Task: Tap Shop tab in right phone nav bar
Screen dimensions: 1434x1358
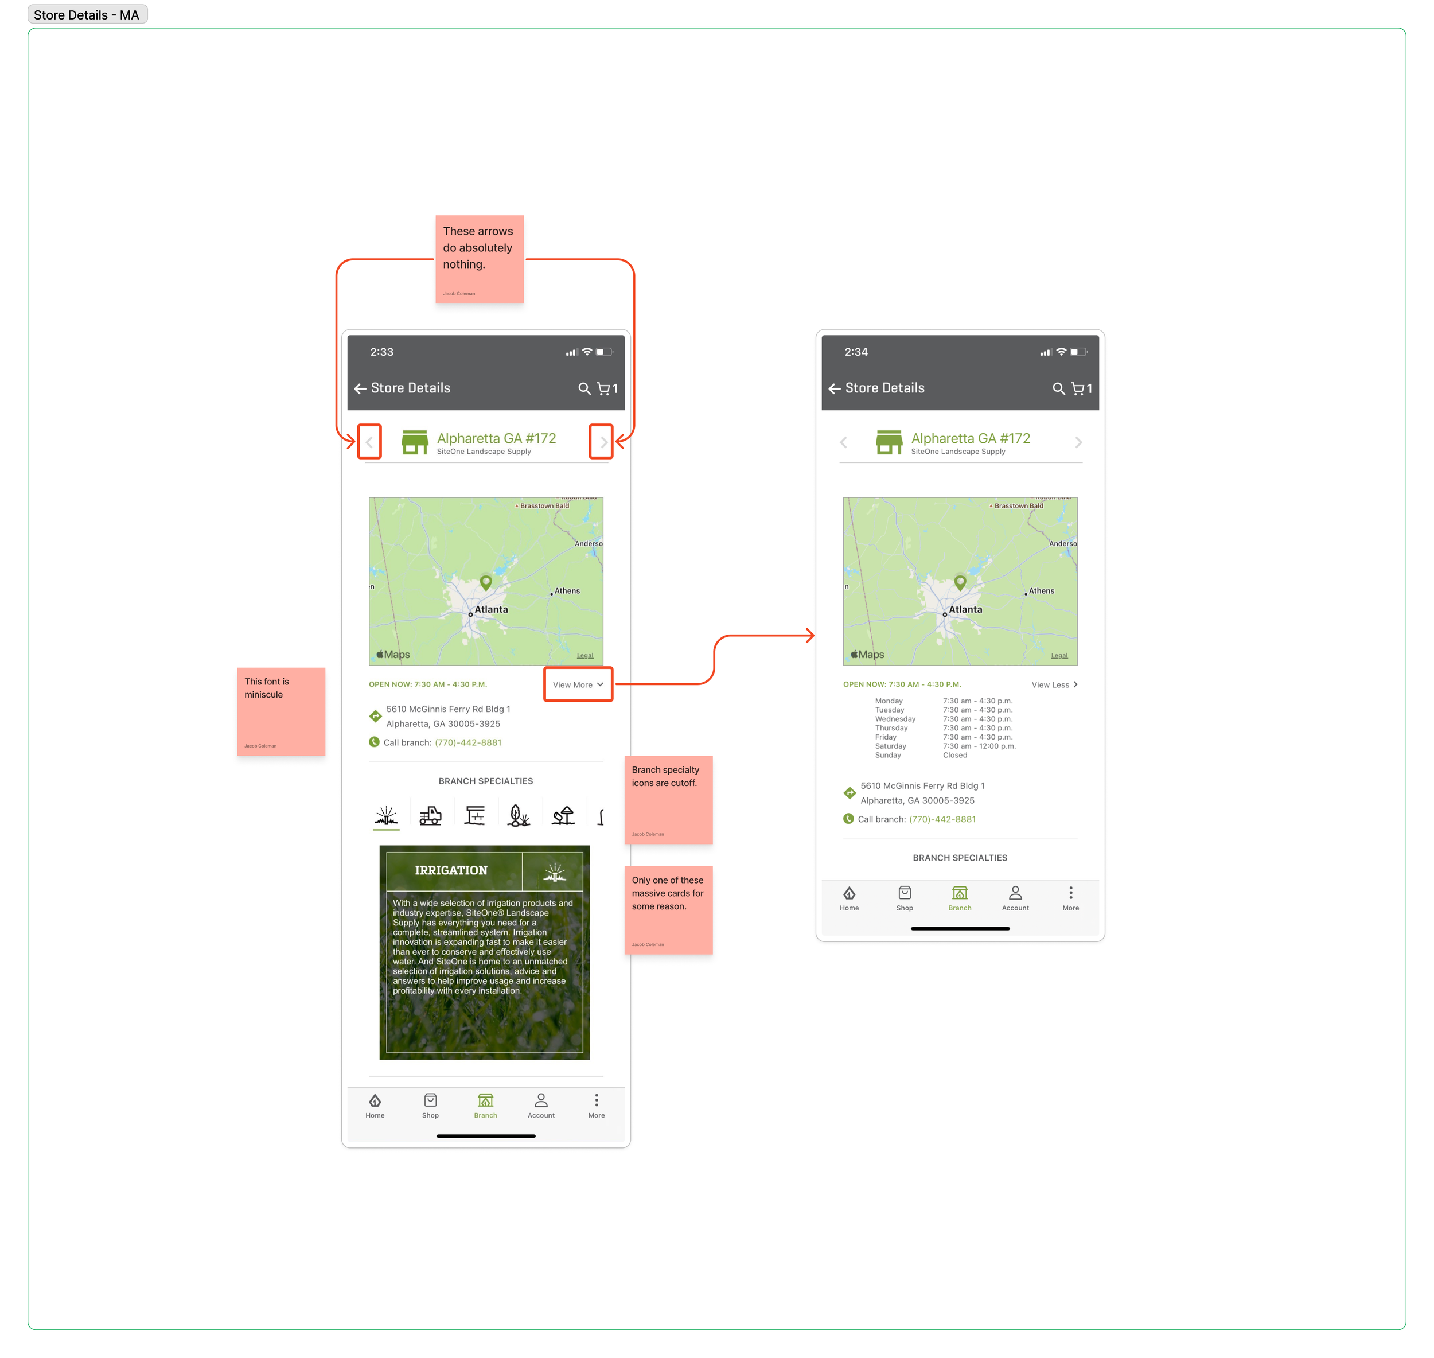Action: pyautogui.click(x=904, y=898)
